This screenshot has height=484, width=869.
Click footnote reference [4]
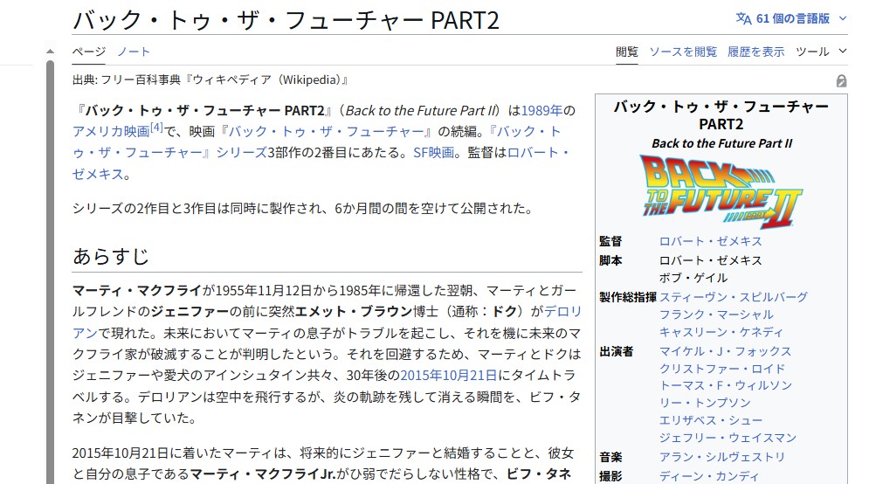pos(157,128)
